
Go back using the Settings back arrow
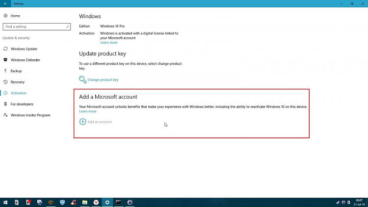5,3
